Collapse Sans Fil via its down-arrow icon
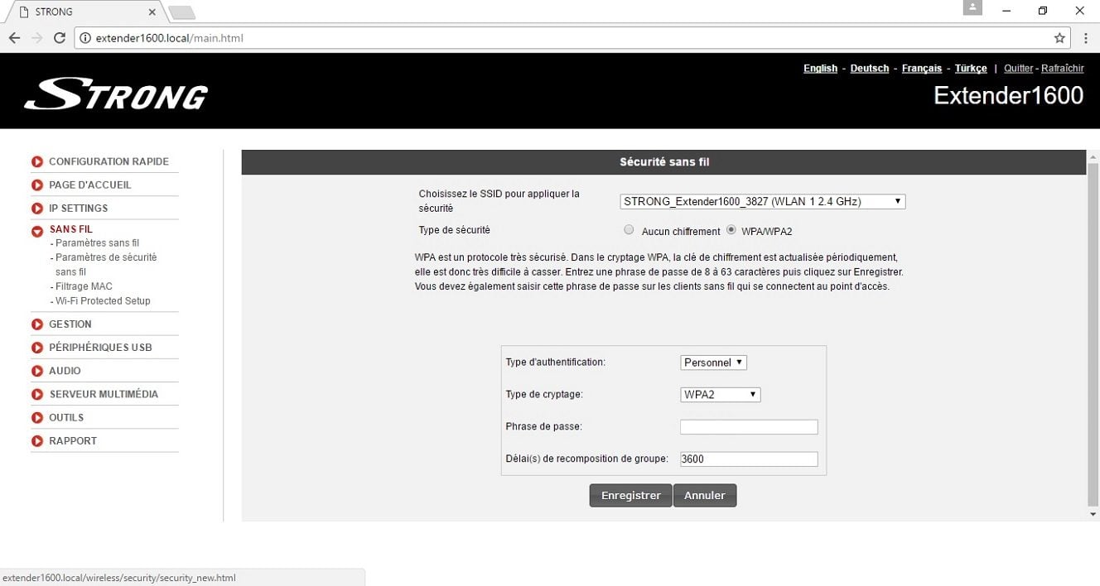This screenshot has height=586, width=1100. click(x=37, y=232)
